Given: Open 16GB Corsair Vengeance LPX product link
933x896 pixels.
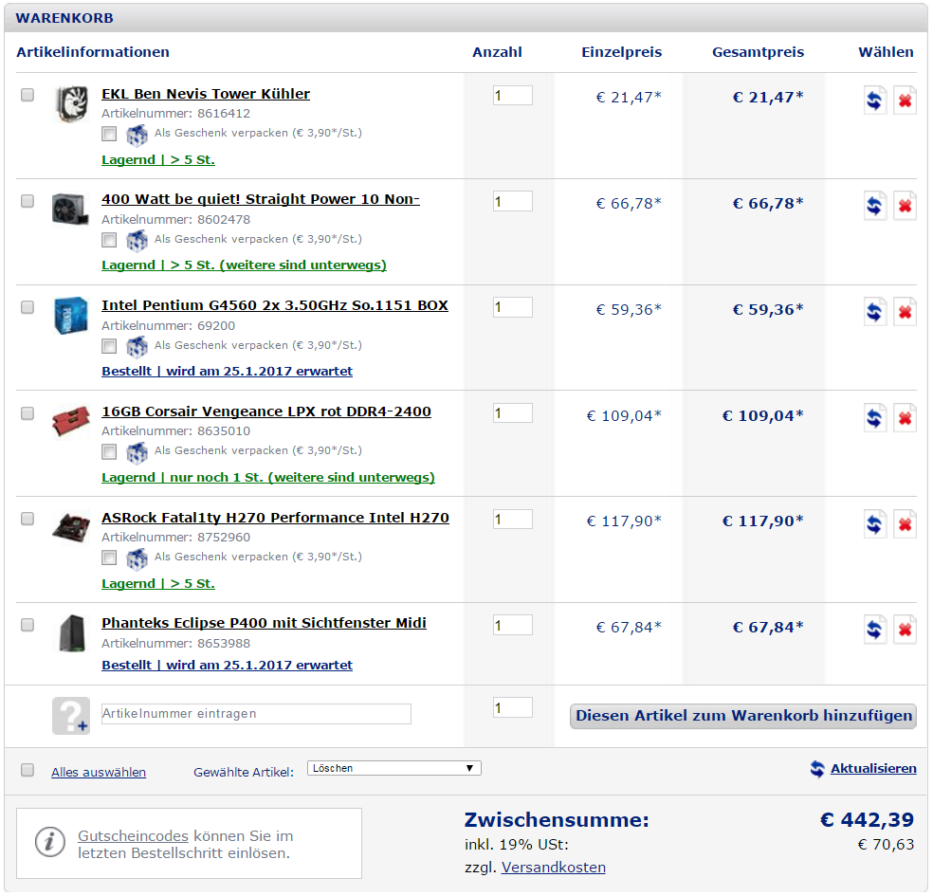Looking at the screenshot, I should (266, 411).
